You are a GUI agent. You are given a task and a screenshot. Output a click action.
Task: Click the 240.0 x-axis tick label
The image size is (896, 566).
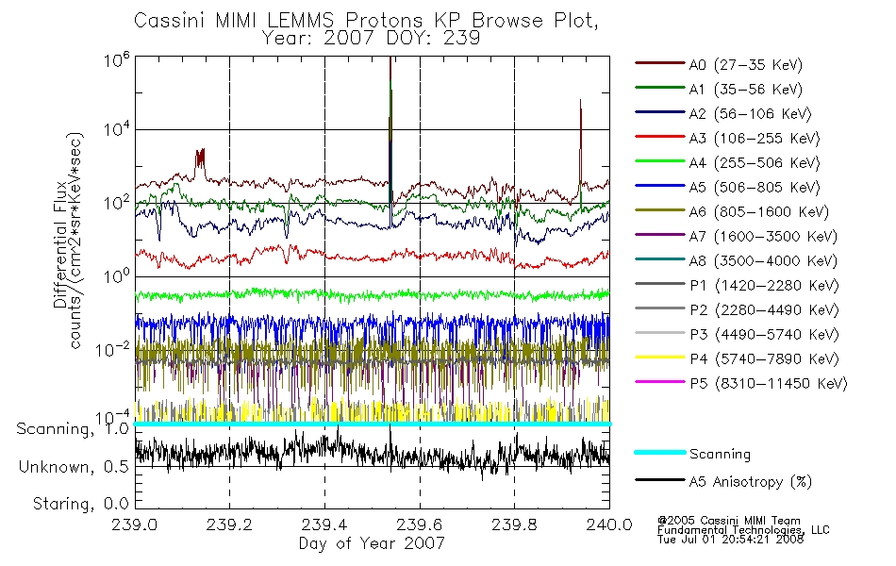click(609, 524)
